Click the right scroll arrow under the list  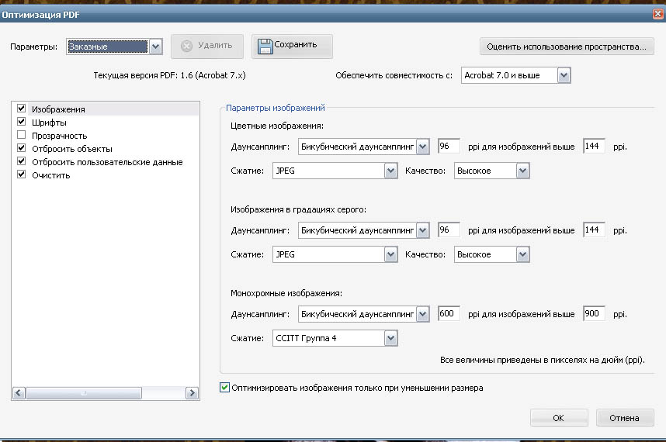coord(192,393)
